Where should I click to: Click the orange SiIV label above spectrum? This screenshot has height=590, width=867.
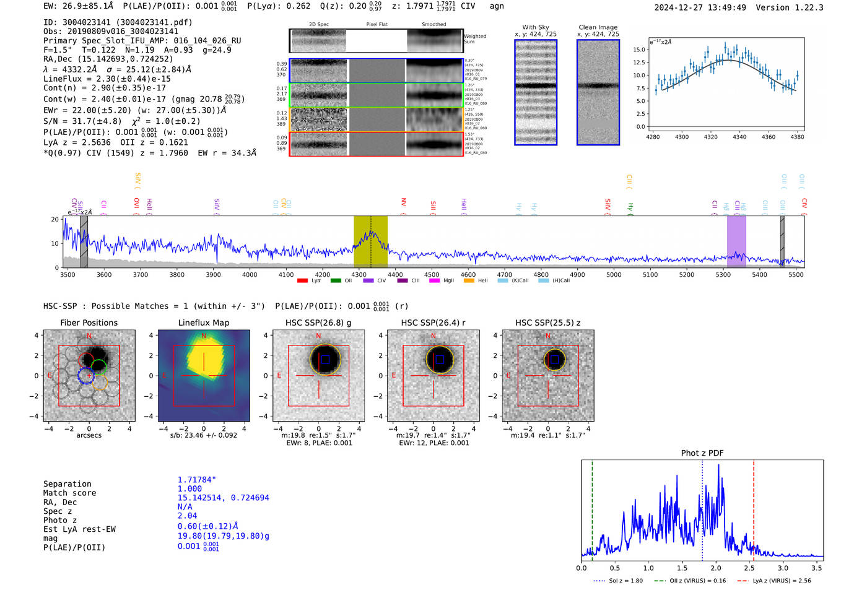[137, 180]
